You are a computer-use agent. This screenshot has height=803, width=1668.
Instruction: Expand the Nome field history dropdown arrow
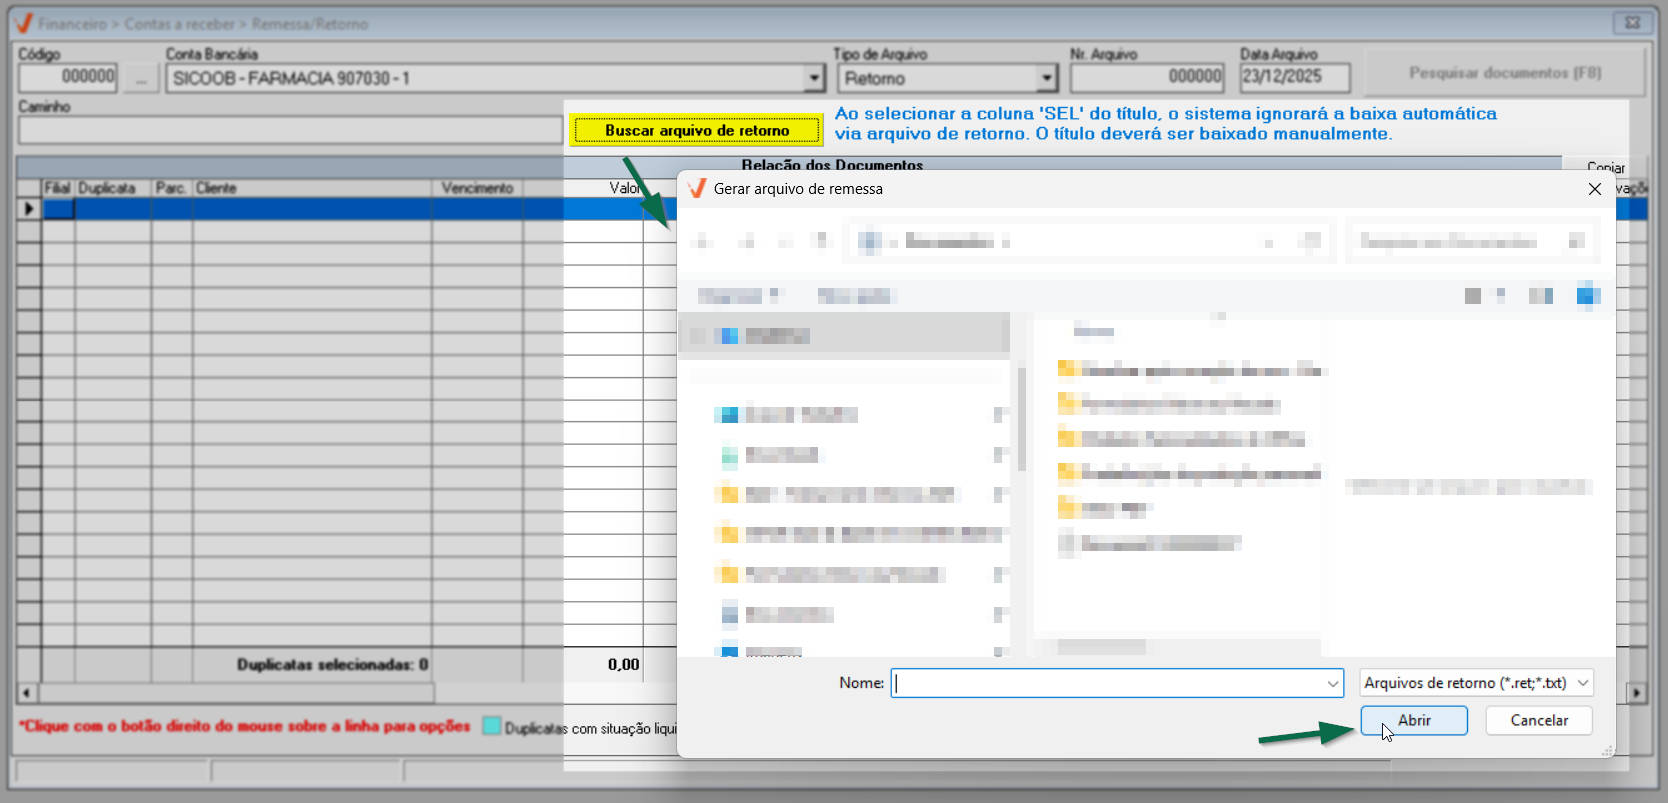coord(1333,683)
